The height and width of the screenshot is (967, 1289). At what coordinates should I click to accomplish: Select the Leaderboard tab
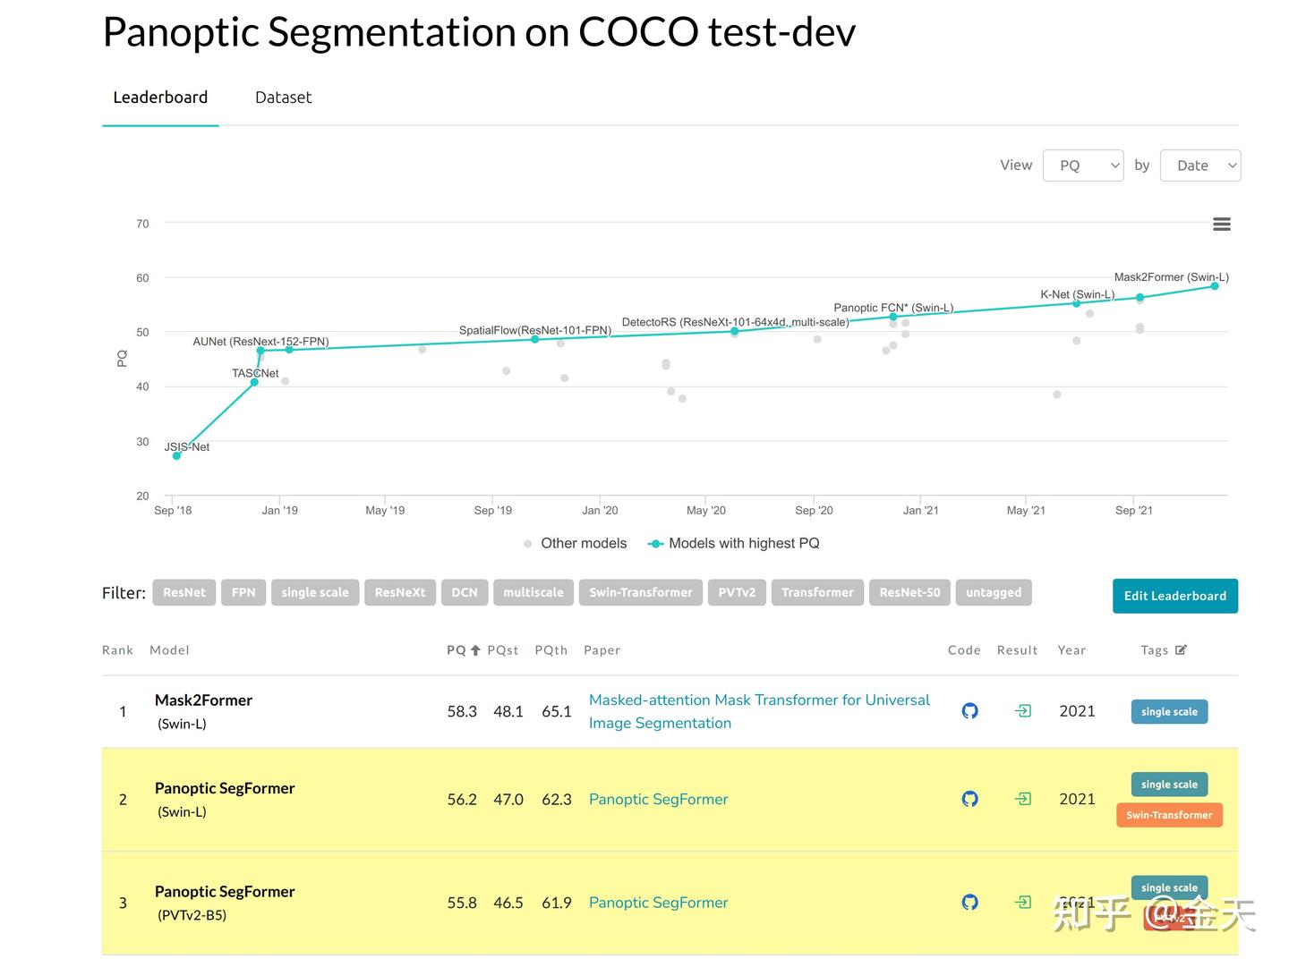pos(160,97)
